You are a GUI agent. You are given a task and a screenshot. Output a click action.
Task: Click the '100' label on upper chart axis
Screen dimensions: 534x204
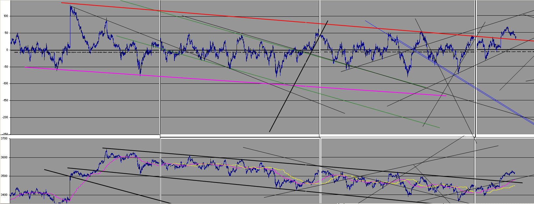pos(7,16)
